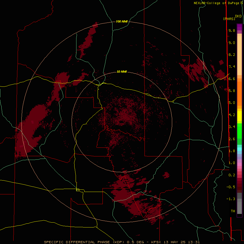This screenshot has width=244, height=244.
Task: Click the small yellow square highway junction marker
Action: (x=78, y=190)
